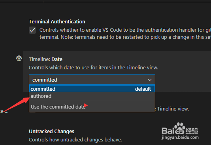211x145 pixels.
Task: Click the Controls how untracked changes behave text
Action: [x=75, y=140]
